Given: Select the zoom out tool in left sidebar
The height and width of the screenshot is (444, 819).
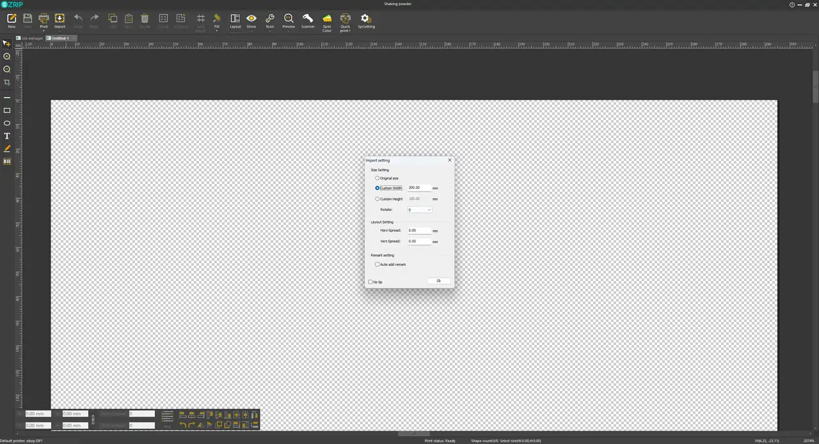Looking at the screenshot, I should (x=7, y=69).
